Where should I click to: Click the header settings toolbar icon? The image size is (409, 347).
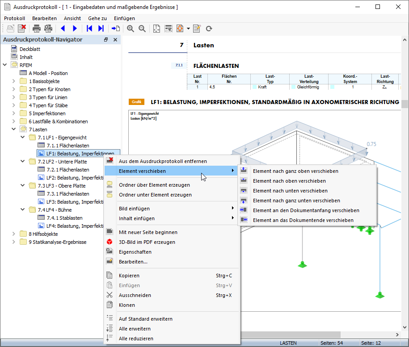point(169,29)
